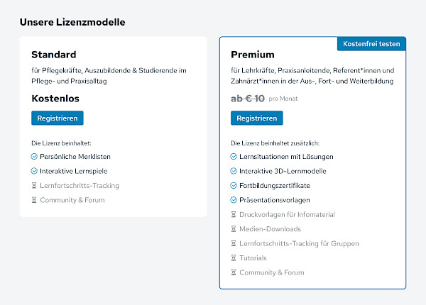Click checkmark icon beside Präsentationsvorlagen
This screenshot has height=305, width=426.
(x=234, y=200)
